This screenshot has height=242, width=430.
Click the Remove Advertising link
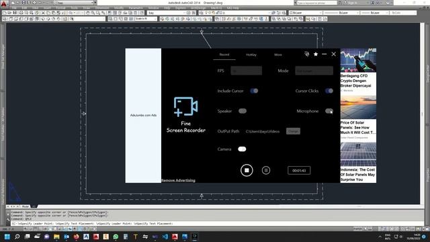pos(178,180)
